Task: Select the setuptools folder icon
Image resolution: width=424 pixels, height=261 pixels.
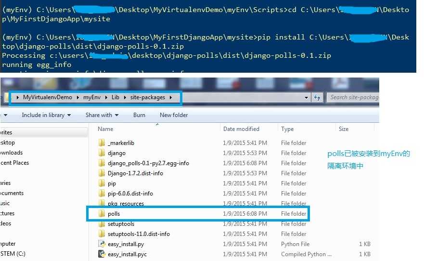Action: click(102, 224)
